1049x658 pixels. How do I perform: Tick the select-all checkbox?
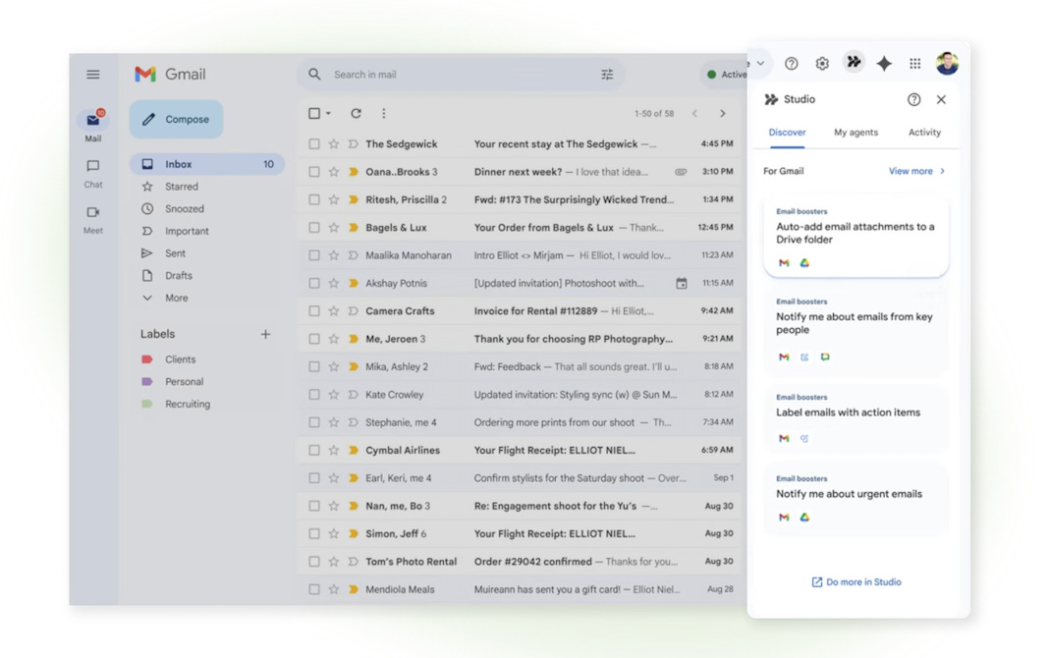click(x=313, y=114)
